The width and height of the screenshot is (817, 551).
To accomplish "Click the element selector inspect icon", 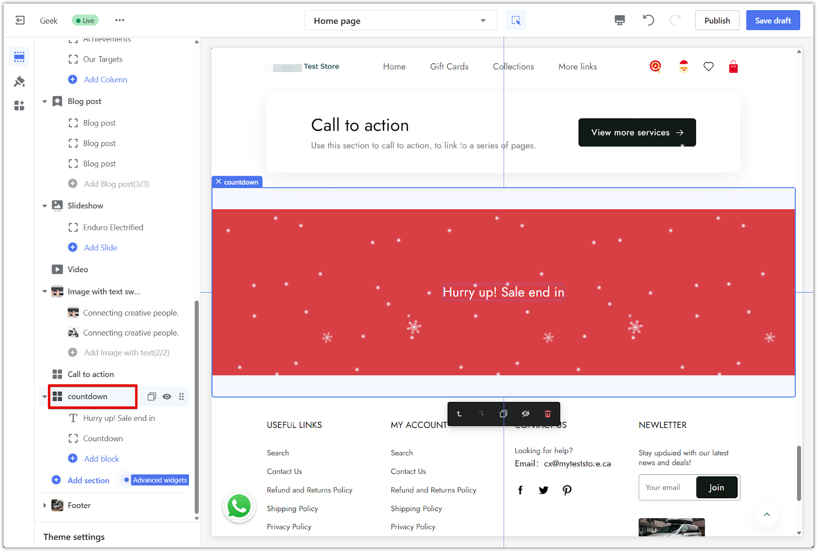I will pos(516,20).
